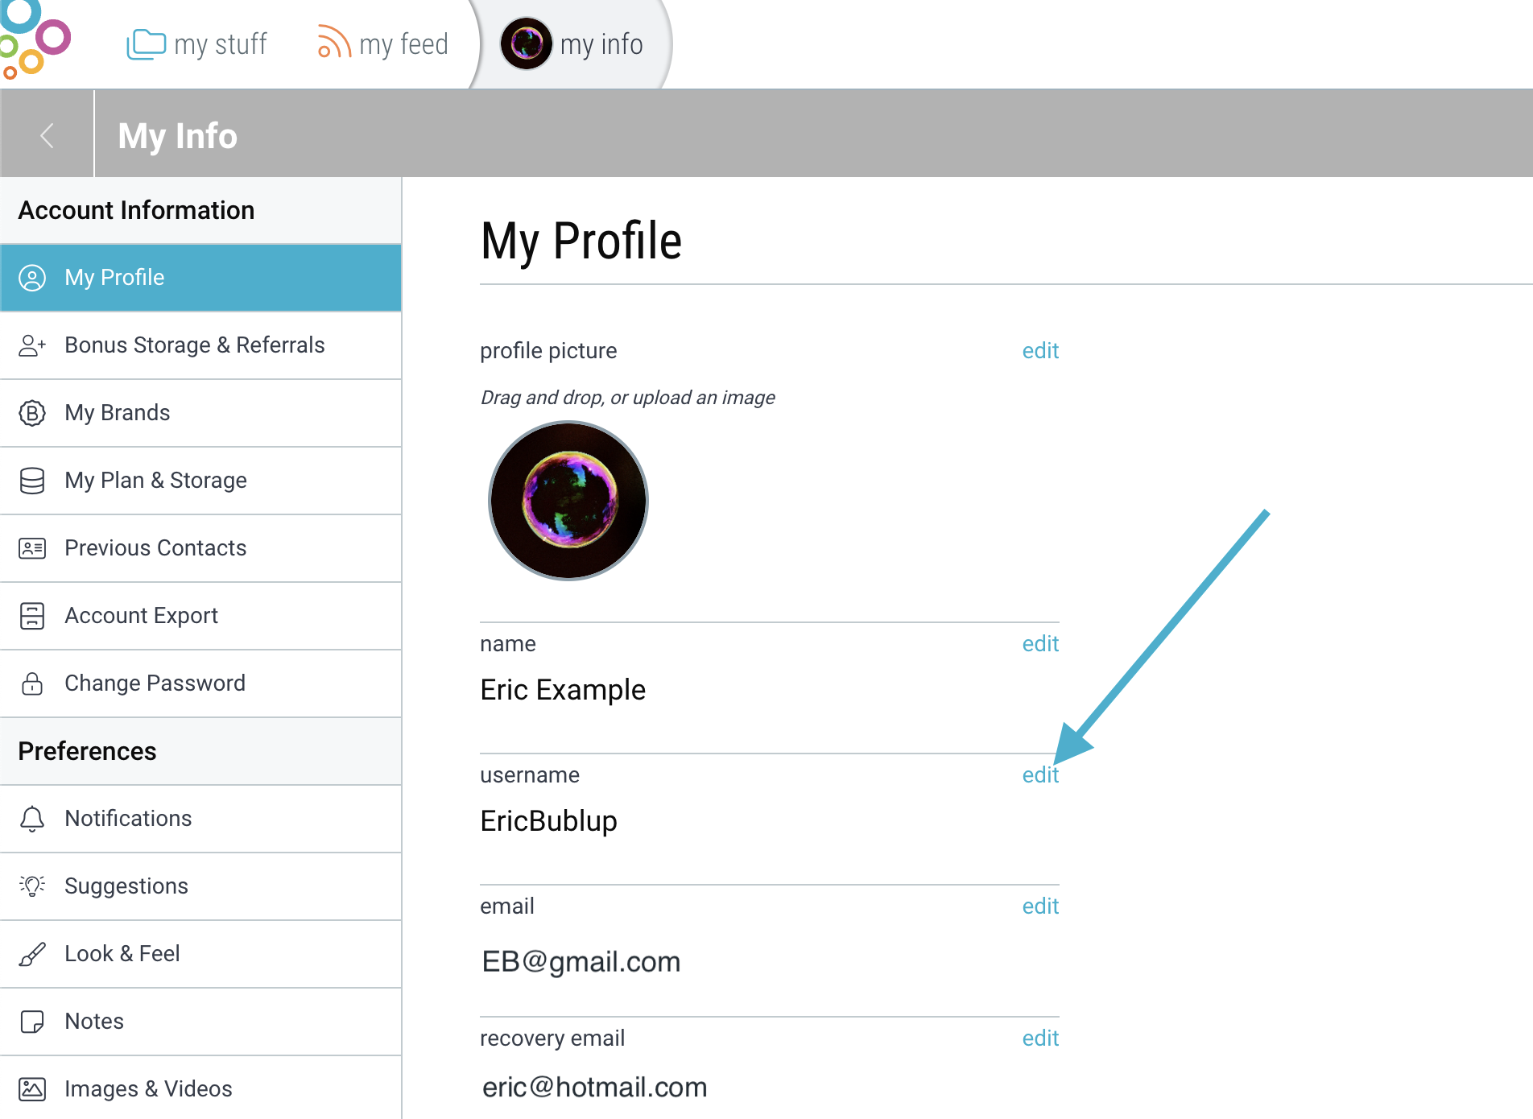Edit the name Eric Example
1533x1119 pixels.
point(1040,644)
